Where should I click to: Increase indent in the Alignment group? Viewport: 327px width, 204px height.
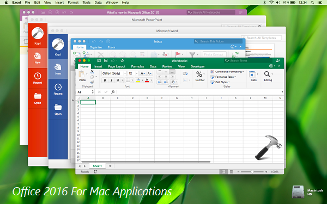pos(166,82)
